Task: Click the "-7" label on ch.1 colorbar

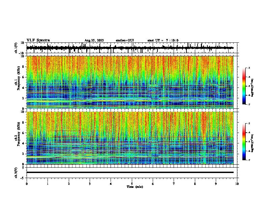Action: pyautogui.click(x=248, y=104)
